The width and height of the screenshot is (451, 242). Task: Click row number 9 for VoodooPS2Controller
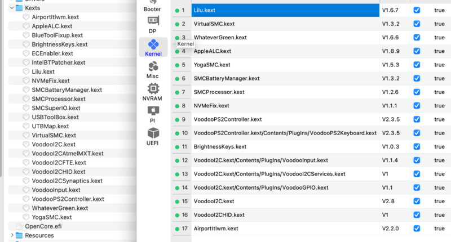[184, 119]
